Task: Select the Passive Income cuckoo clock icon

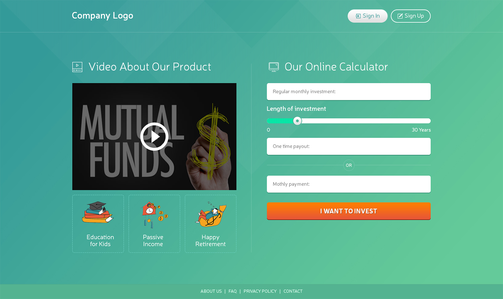Action: click(154, 214)
